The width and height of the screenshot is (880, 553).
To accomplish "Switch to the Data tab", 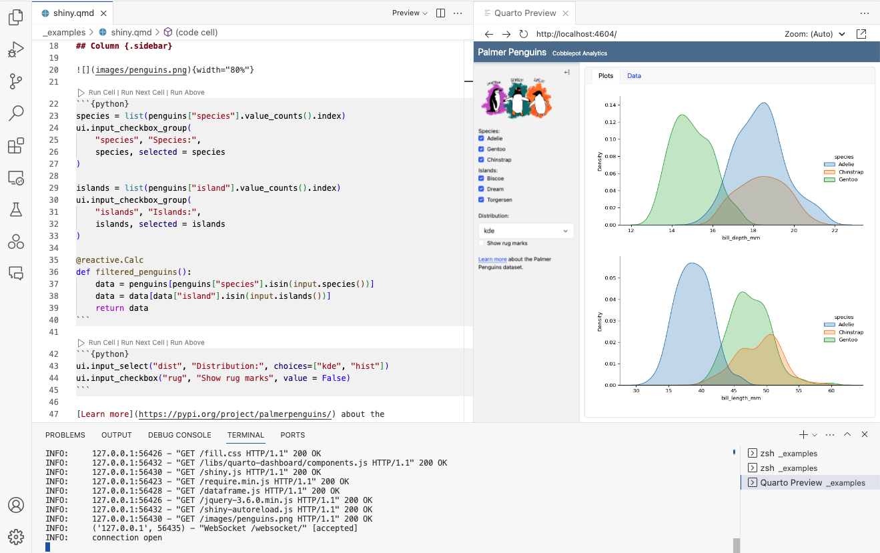I will (x=634, y=75).
